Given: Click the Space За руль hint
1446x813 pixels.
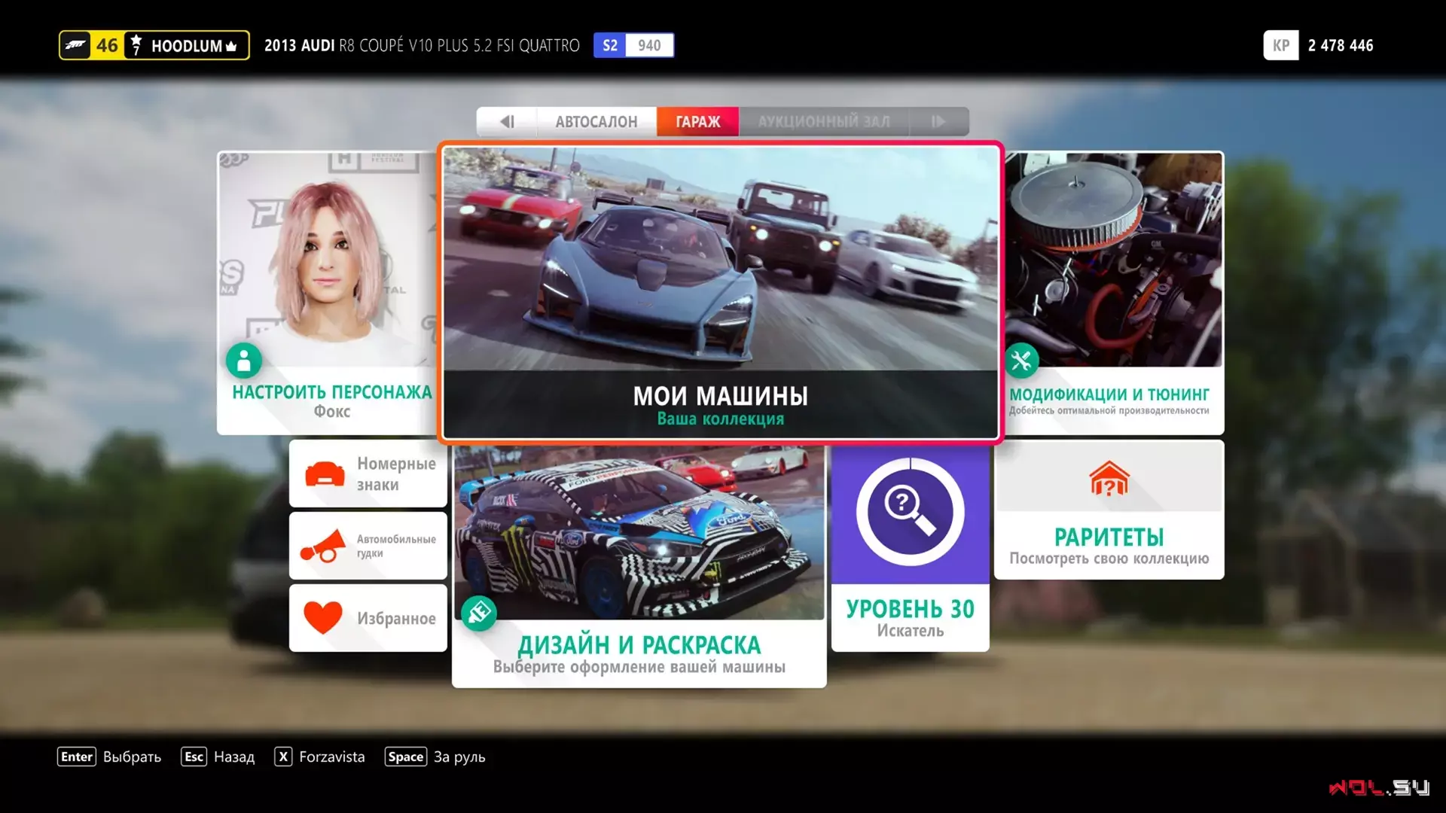Looking at the screenshot, I should tap(435, 757).
